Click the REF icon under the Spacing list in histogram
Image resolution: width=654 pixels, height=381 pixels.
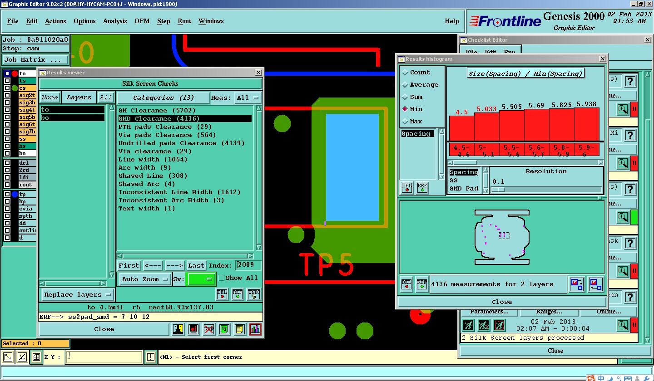click(422, 187)
